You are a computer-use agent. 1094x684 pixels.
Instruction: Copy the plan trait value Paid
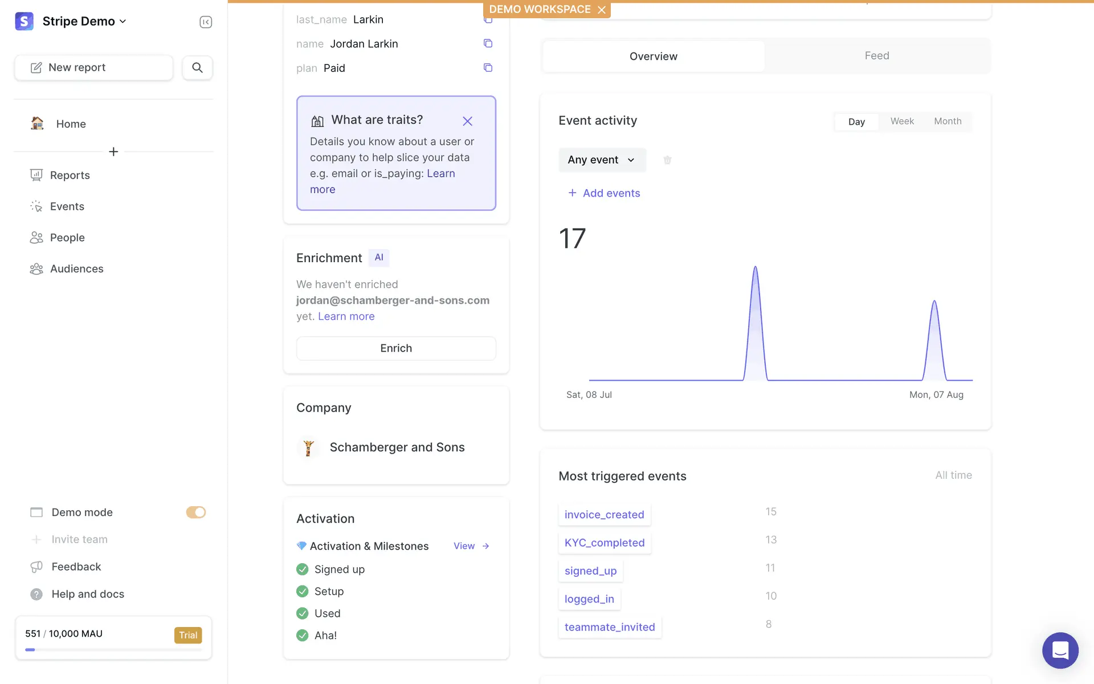488,68
